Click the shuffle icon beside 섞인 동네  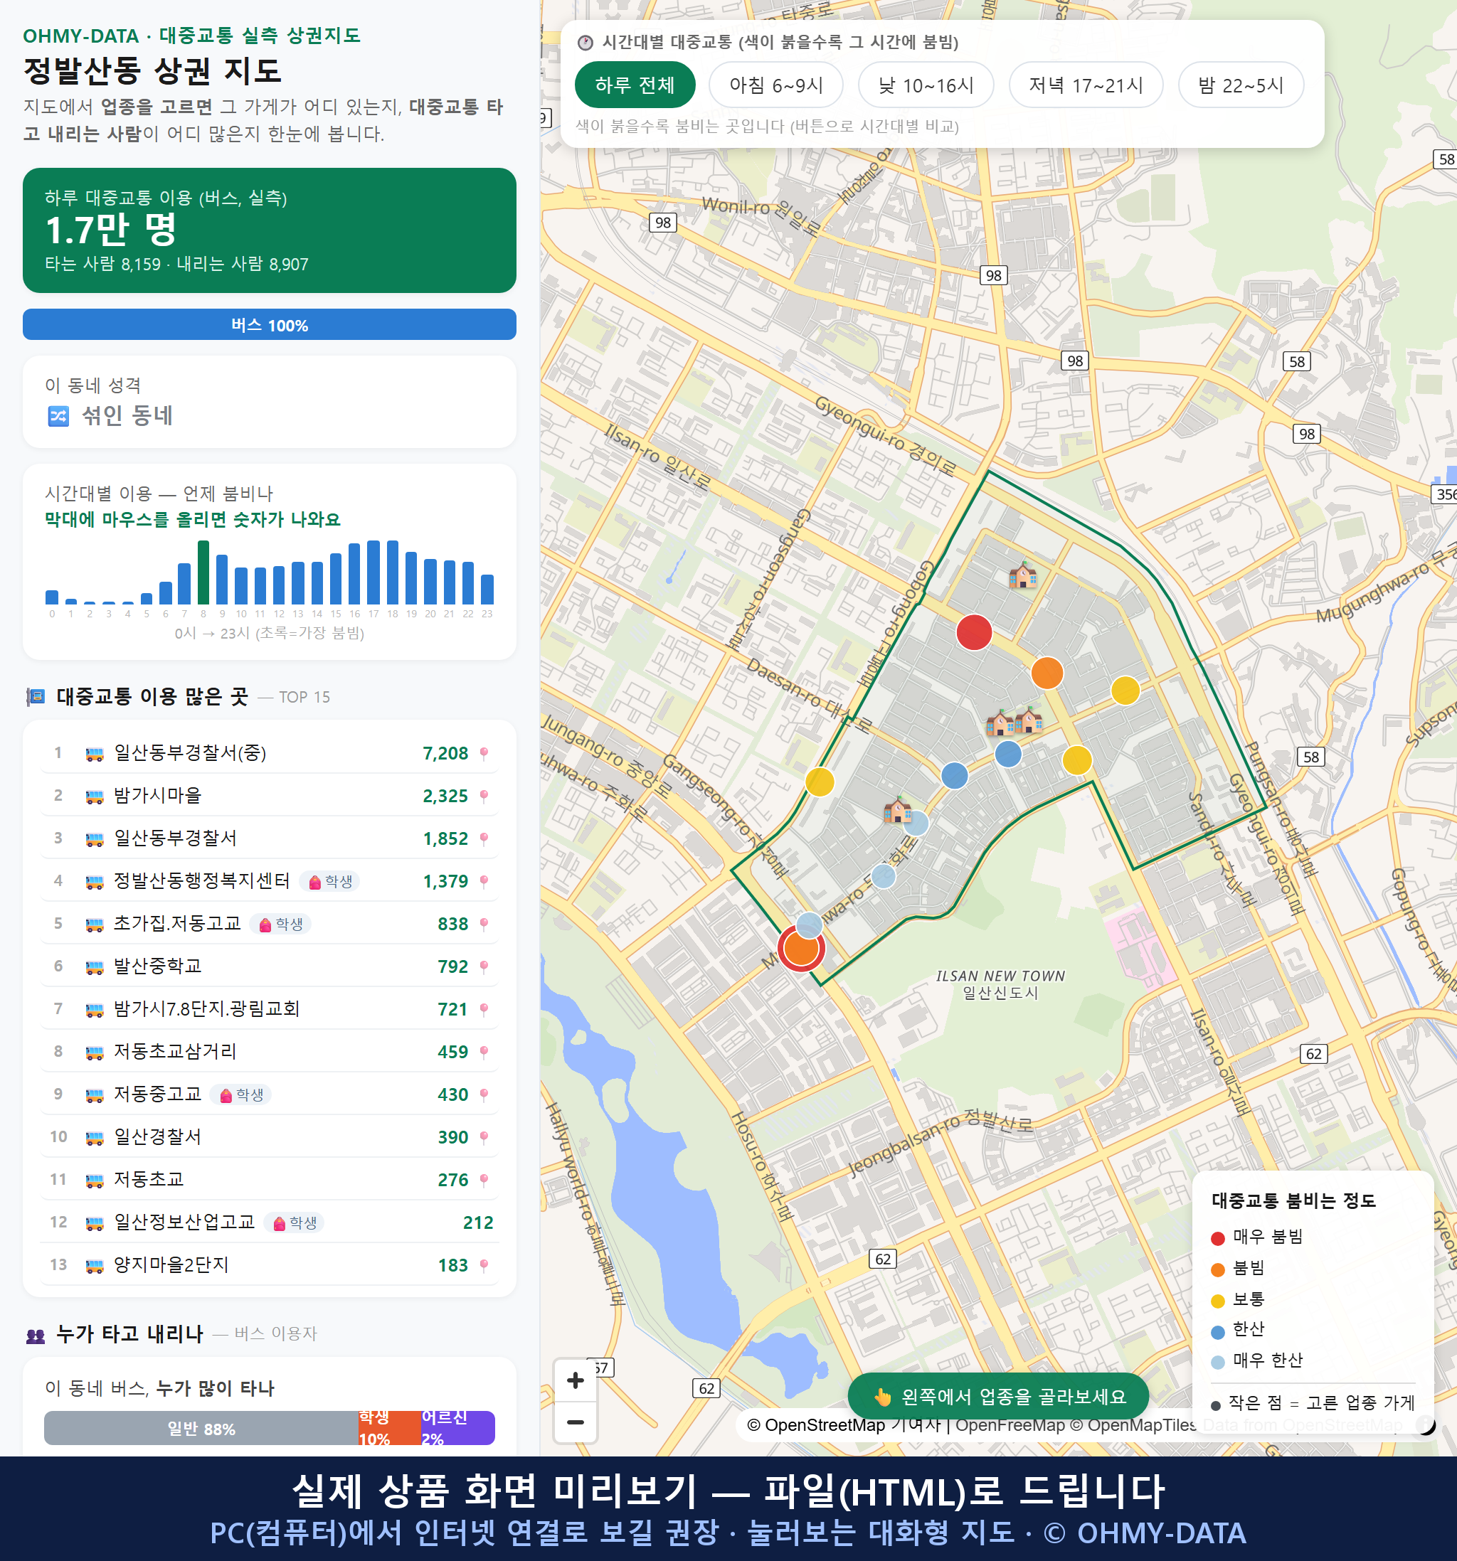[x=59, y=415]
